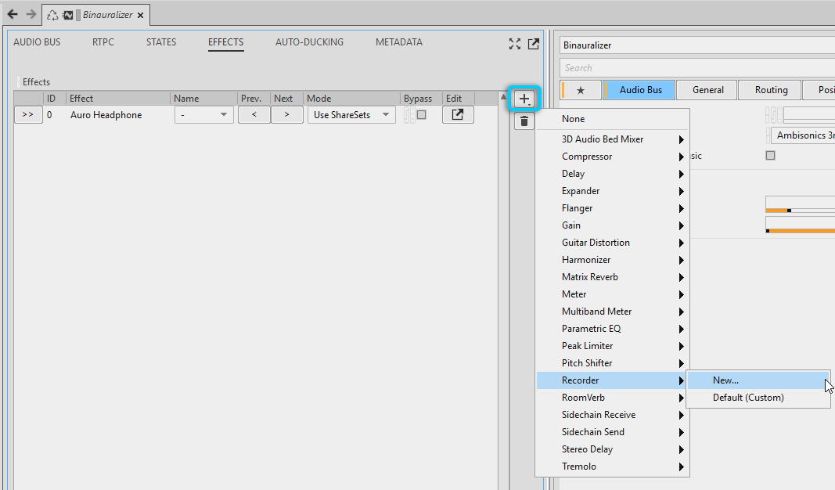
Task: Open Auro Headphone effect editor
Action: (458, 115)
